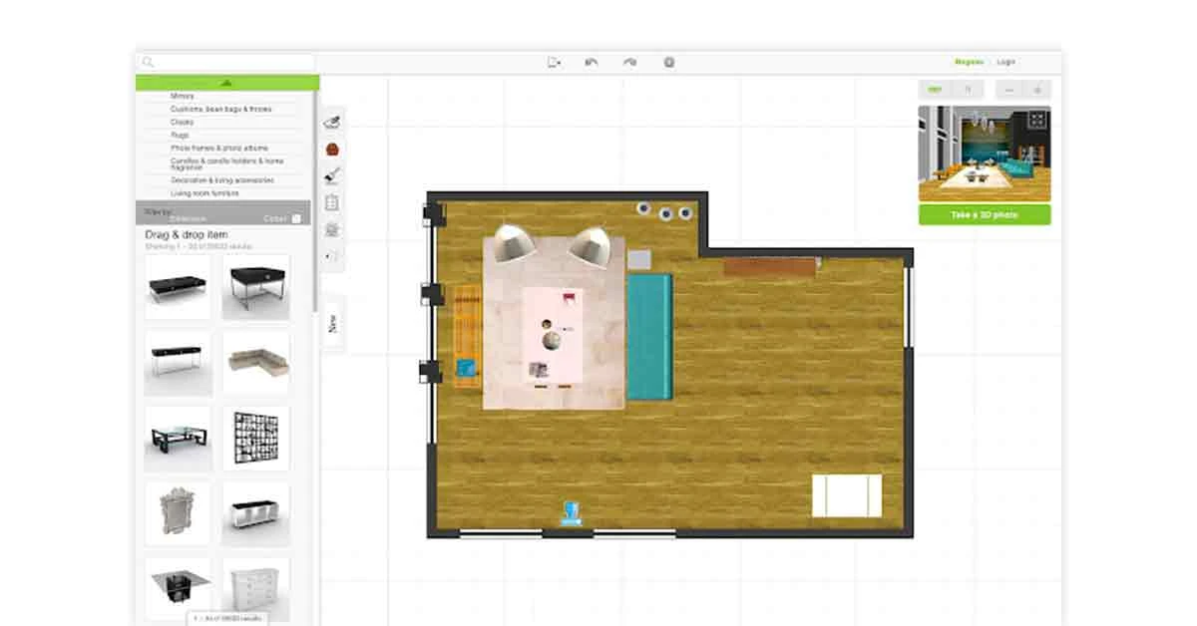Viewport: 1197px width, 626px height.
Task: Redo the last change
Action: point(627,61)
